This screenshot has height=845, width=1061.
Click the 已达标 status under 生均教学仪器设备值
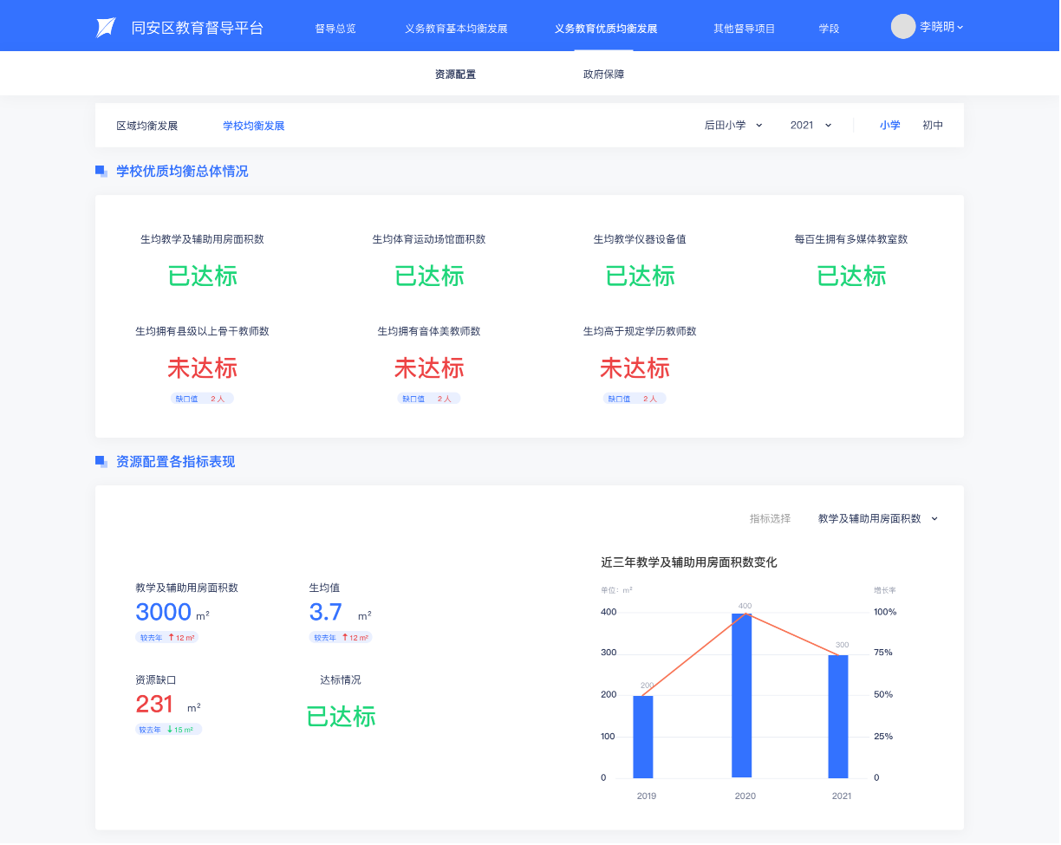[640, 276]
